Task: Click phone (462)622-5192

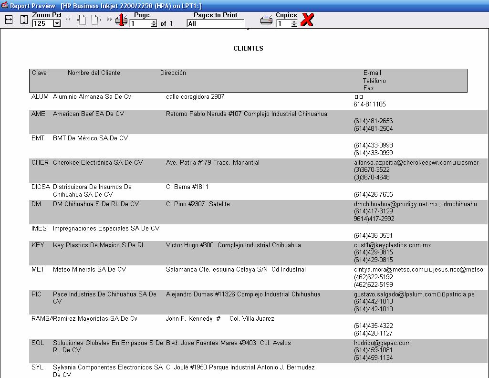Action: pyautogui.click(x=373, y=277)
